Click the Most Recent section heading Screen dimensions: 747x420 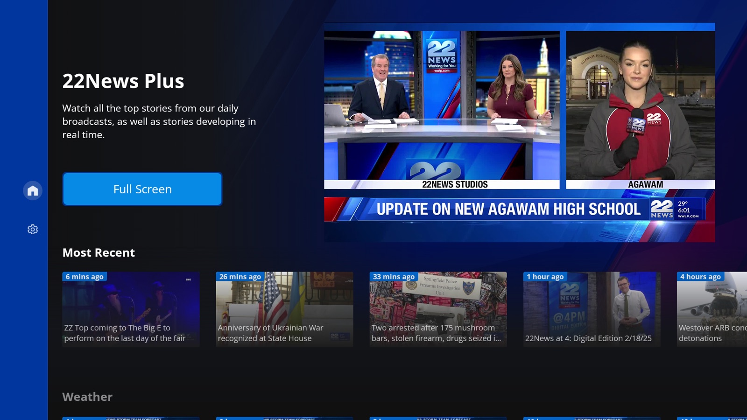(99, 252)
